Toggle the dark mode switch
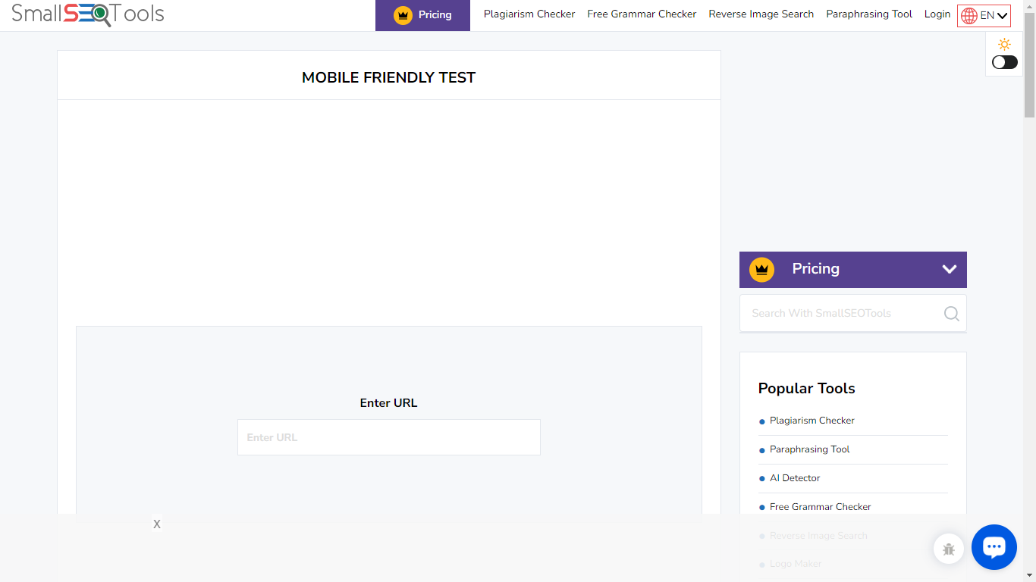1036x582 pixels. [1005, 62]
